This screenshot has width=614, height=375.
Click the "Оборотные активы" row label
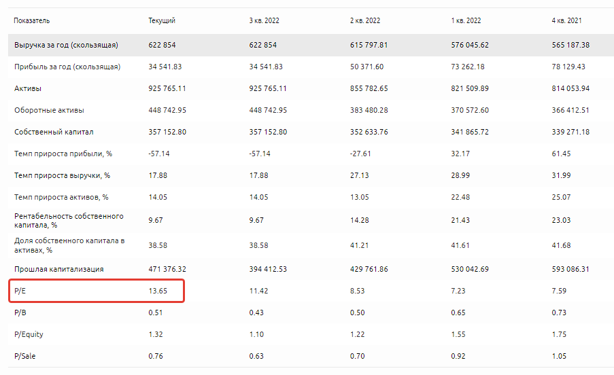(49, 111)
